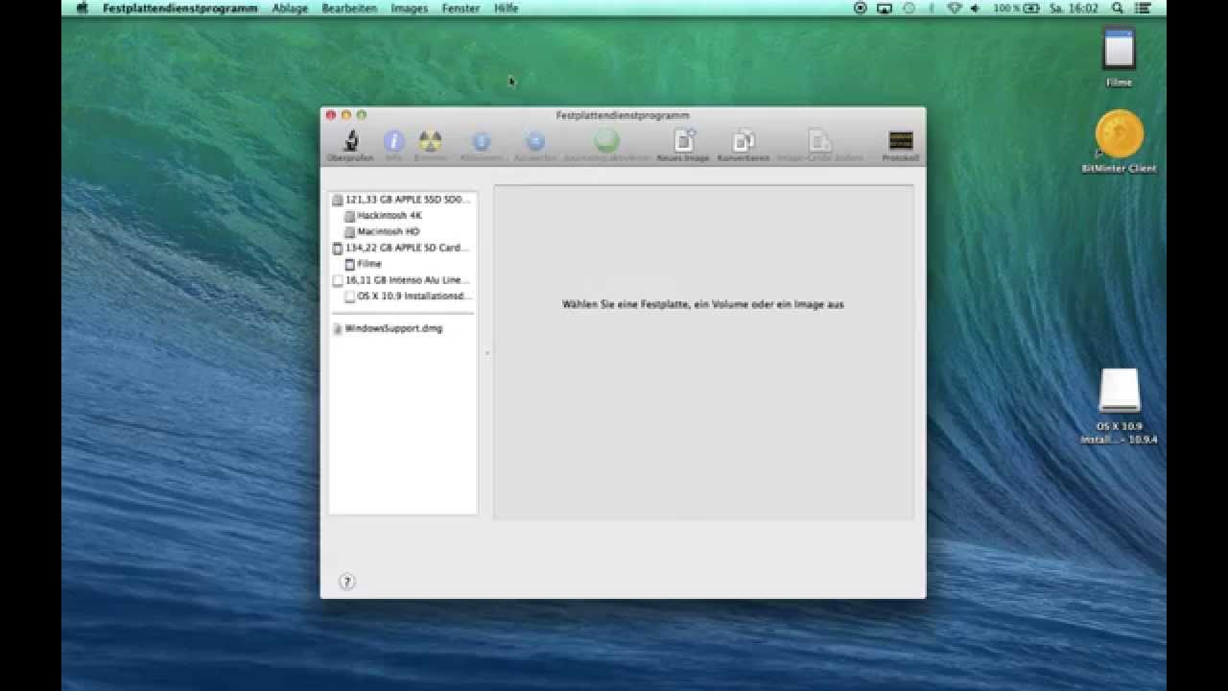Open the Apple menu
Viewport: 1228px width, 691px height.
(x=82, y=8)
